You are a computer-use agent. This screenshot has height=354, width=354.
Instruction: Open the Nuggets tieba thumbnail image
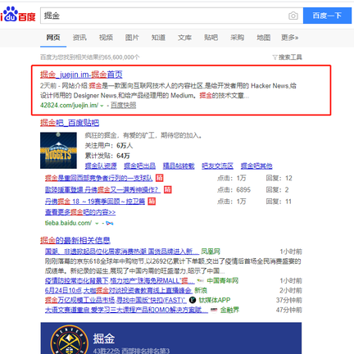tap(58, 151)
